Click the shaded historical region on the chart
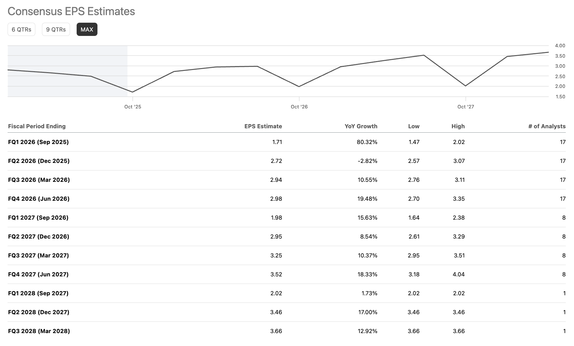The height and width of the screenshot is (346, 574). tap(66, 71)
